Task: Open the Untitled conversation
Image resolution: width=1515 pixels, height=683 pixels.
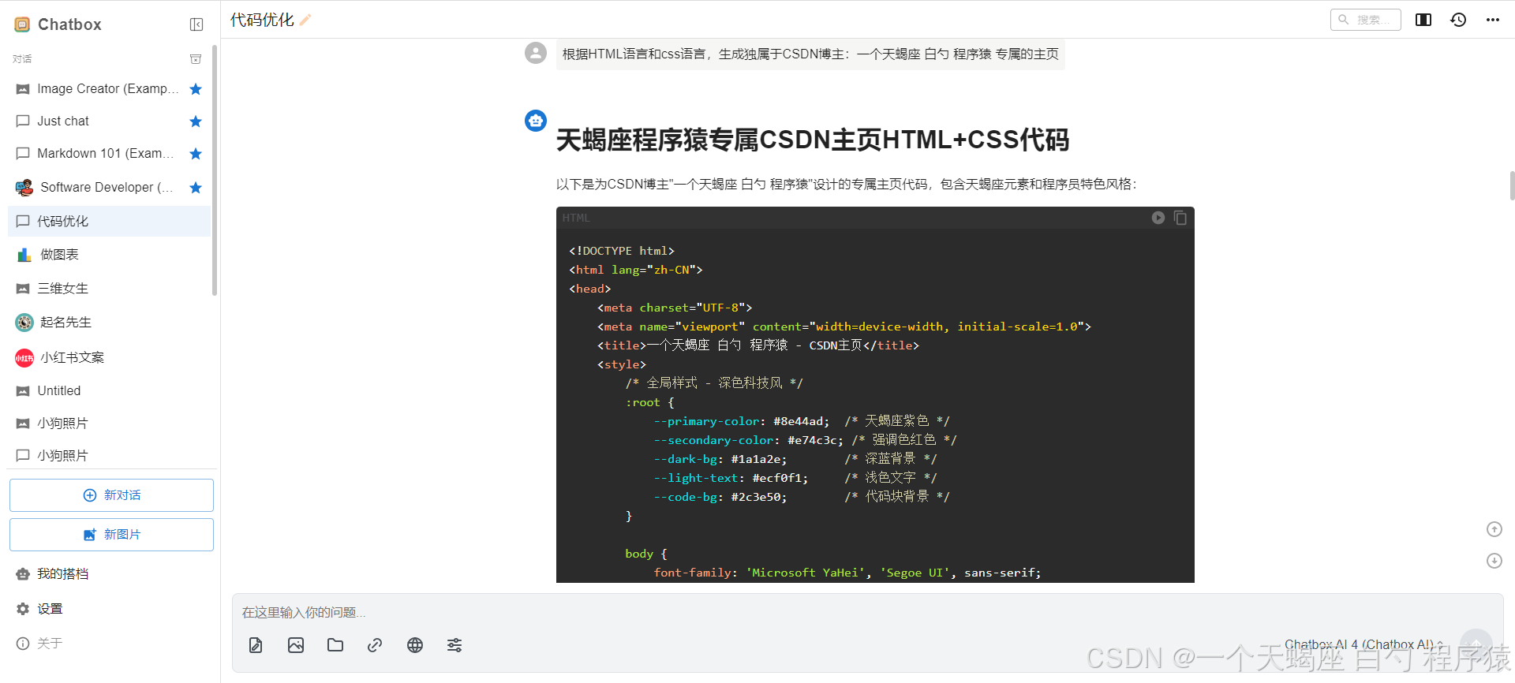Action: pyautogui.click(x=109, y=391)
